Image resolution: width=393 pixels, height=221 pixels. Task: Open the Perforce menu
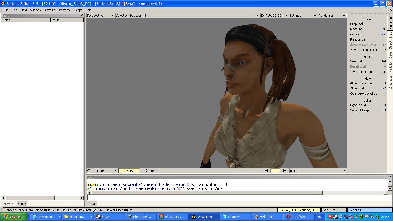coord(65,10)
